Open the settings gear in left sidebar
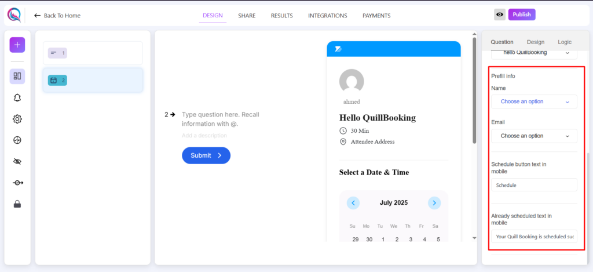593x272 pixels. tap(17, 119)
